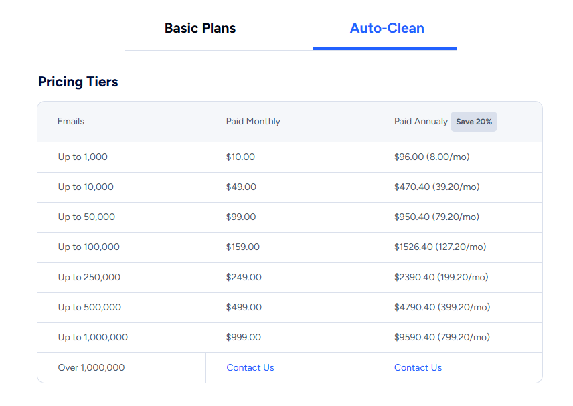Click the $999.00 monthly price
This screenshot has width=573, height=406.
(x=244, y=337)
